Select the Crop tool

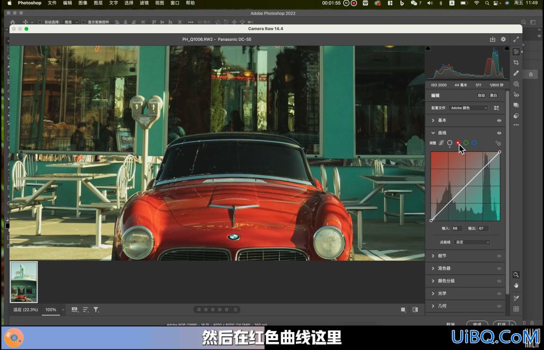tap(516, 63)
